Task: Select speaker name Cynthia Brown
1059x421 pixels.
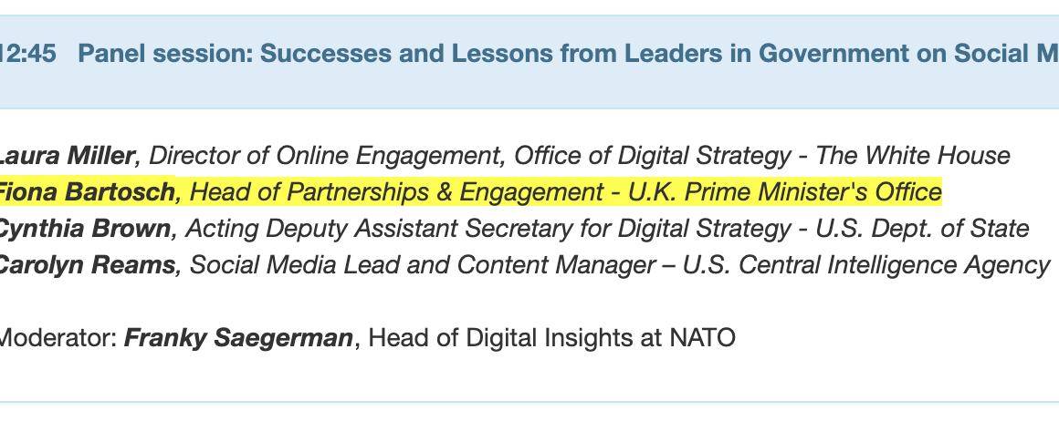Action: [84, 229]
